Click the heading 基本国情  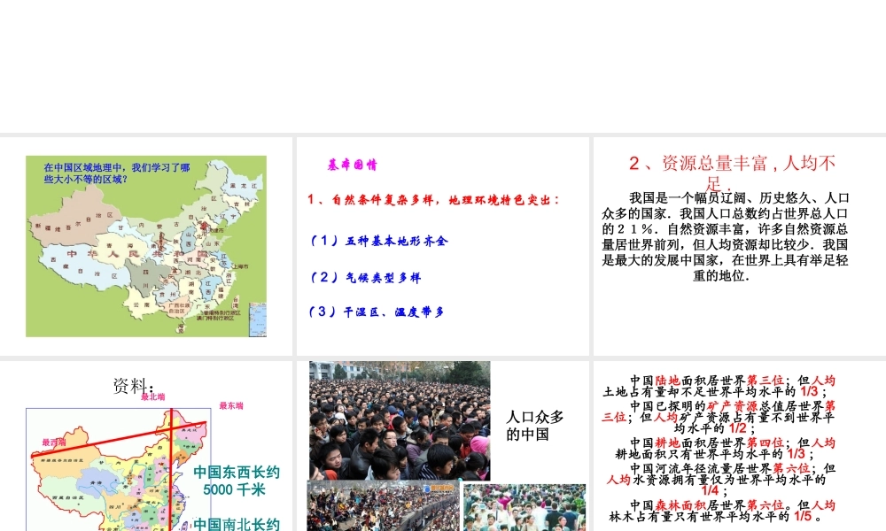352,165
